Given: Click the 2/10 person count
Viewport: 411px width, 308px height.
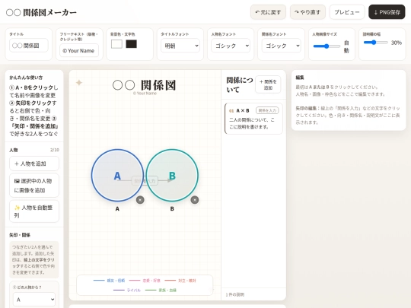Looking at the screenshot, I should pyautogui.click(x=55, y=150).
